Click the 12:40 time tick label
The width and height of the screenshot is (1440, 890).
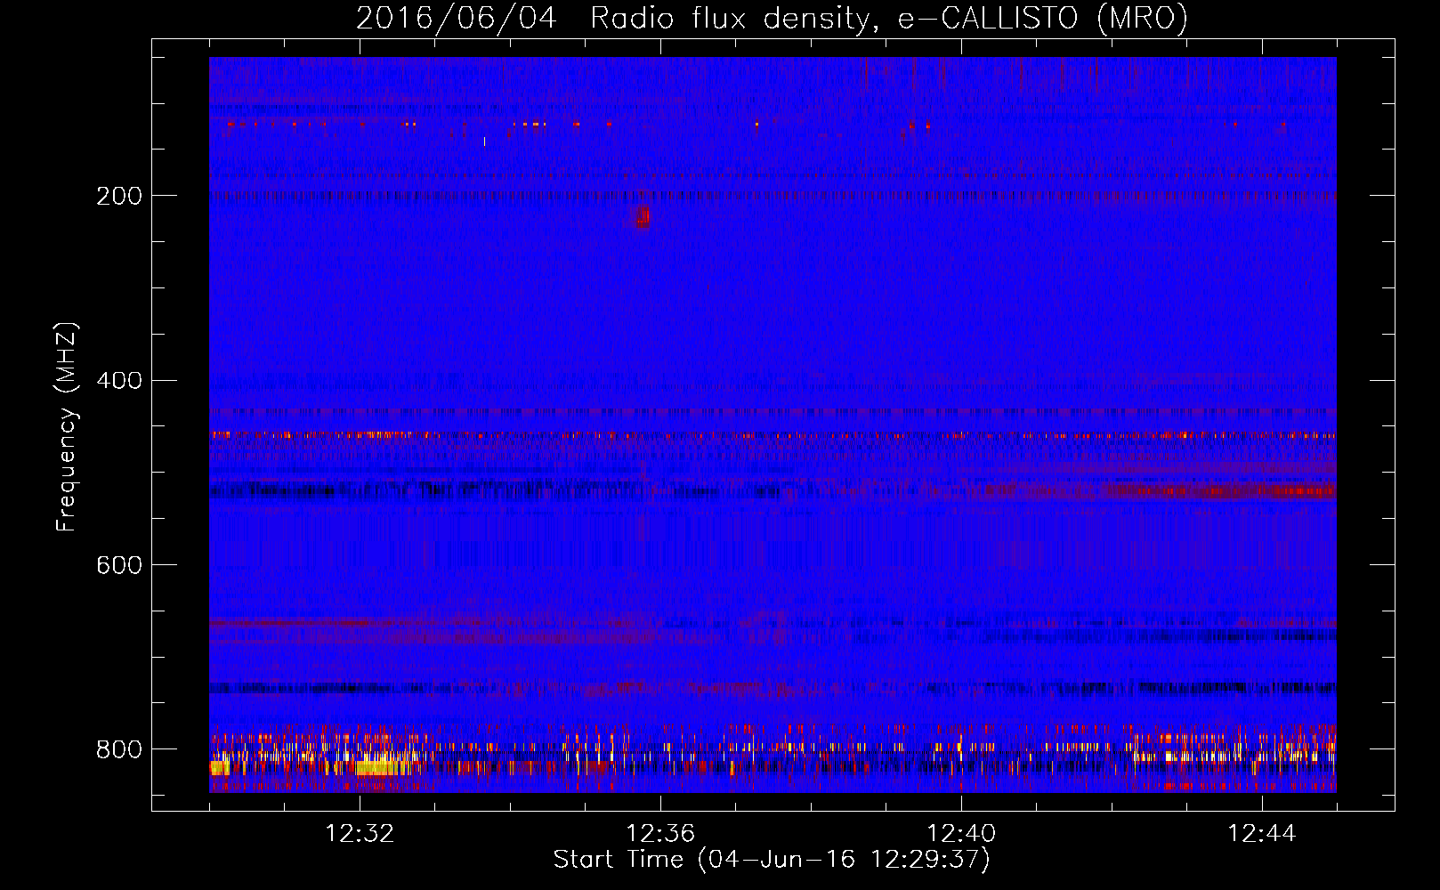pyautogui.click(x=961, y=834)
